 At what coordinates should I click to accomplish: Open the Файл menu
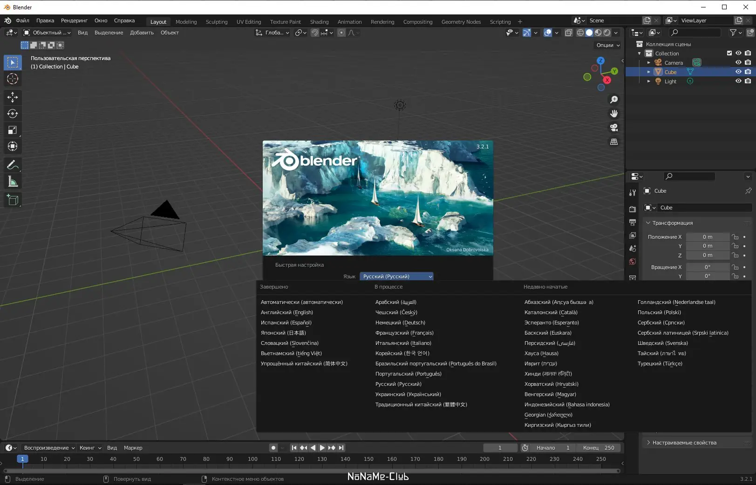(x=22, y=20)
